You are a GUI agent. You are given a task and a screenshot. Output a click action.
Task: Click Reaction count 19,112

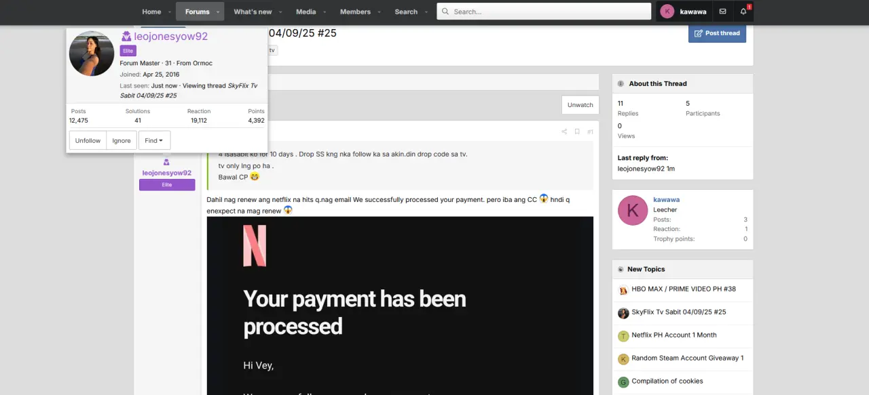[x=199, y=121]
